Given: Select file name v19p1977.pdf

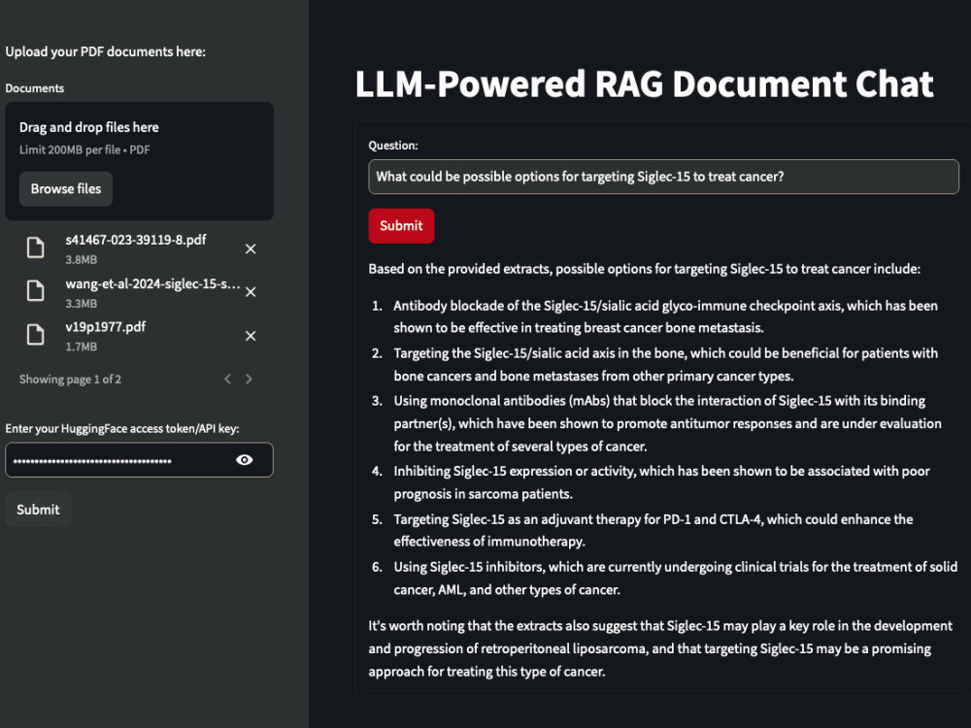Looking at the screenshot, I should [x=105, y=327].
